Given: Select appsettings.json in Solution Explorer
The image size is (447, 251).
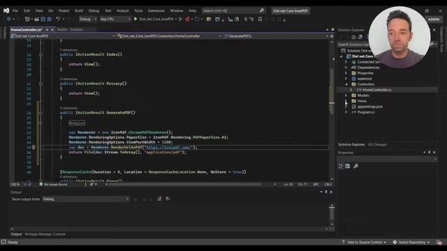Looking at the screenshot, I should pyautogui.click(x=370, y=107).
